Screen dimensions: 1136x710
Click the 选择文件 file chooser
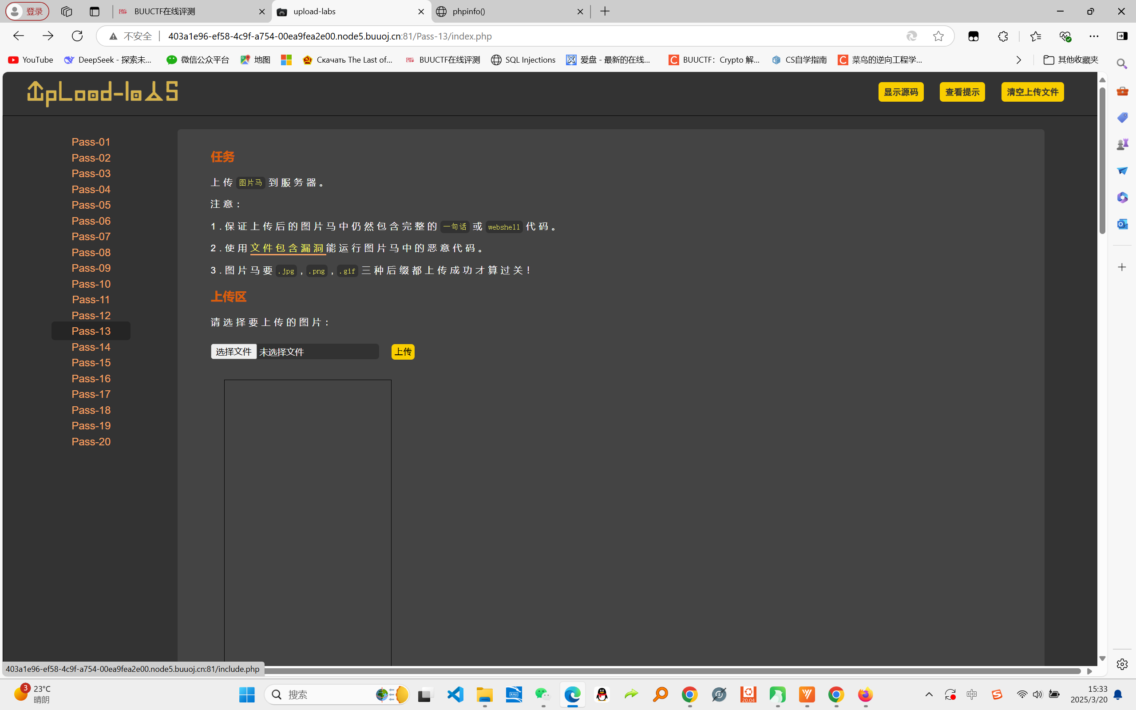(x=234, y=352)
